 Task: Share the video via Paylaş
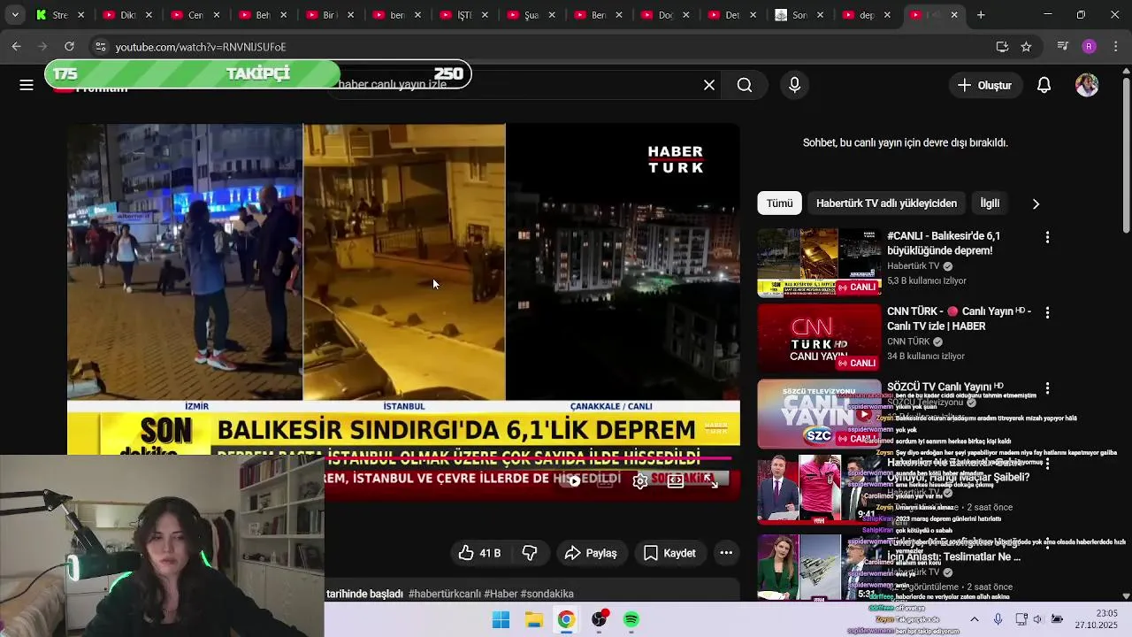(x=591, y=553)
